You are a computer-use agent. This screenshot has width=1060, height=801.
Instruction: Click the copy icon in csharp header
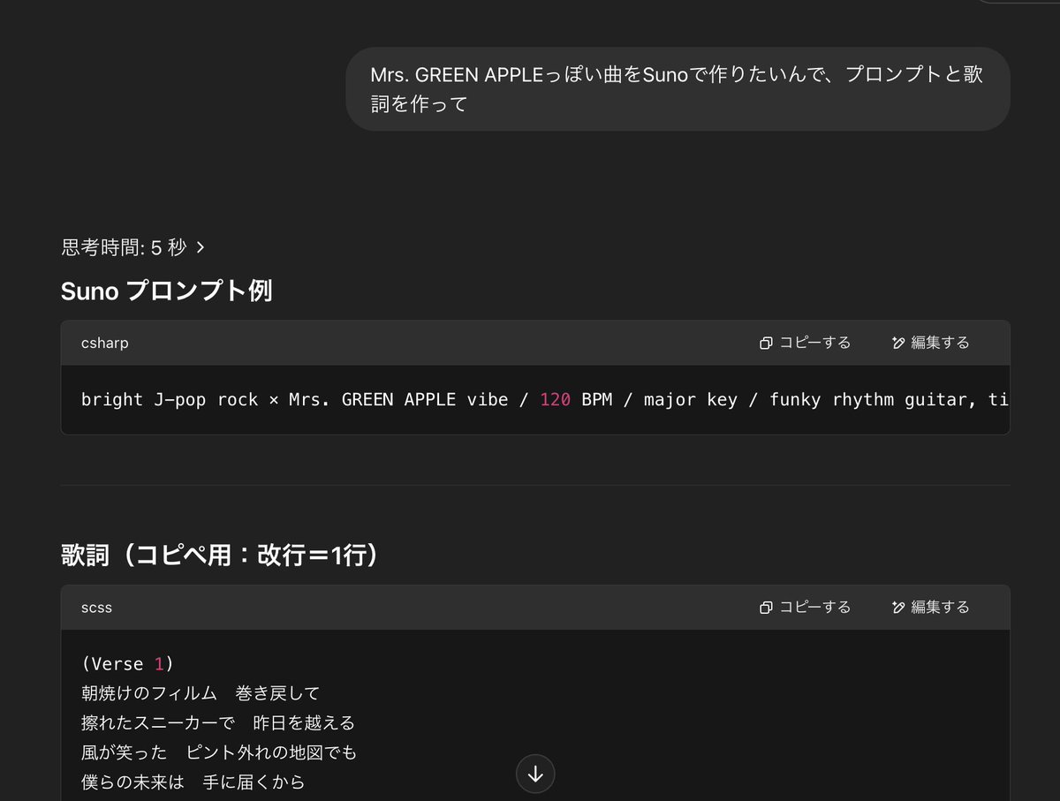[x=766, y=343]
